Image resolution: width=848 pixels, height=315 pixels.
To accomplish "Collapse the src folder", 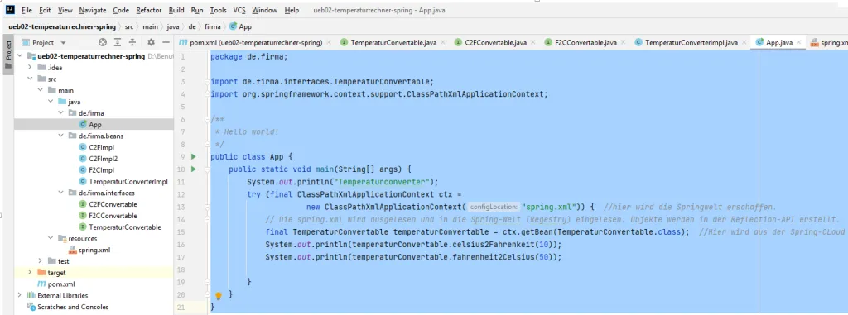I will tap(31, 79).
